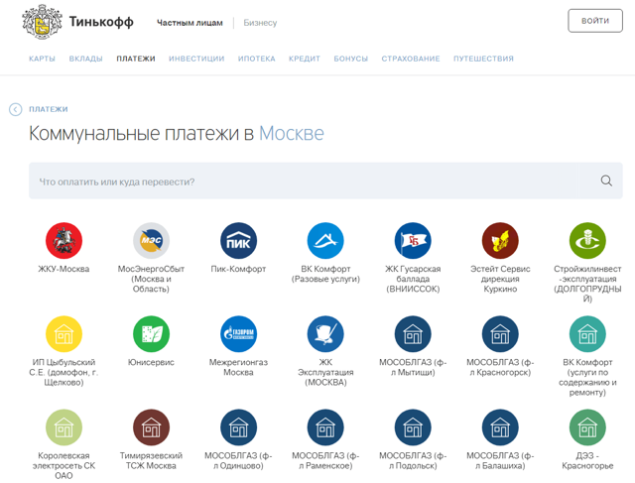The height and width of the screenshot is (483, 635).
Task: Open МОСОБЛГАЗ (ф-л Раменское) icon
Action: tap(325, 427)
